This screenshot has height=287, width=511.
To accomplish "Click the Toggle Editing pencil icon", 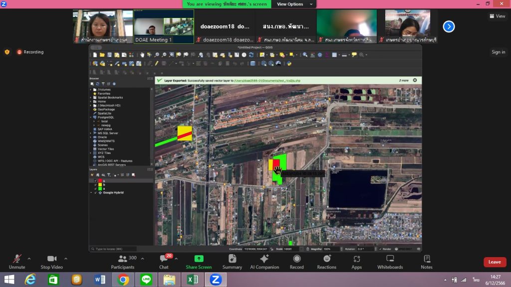I will [156, 63].
